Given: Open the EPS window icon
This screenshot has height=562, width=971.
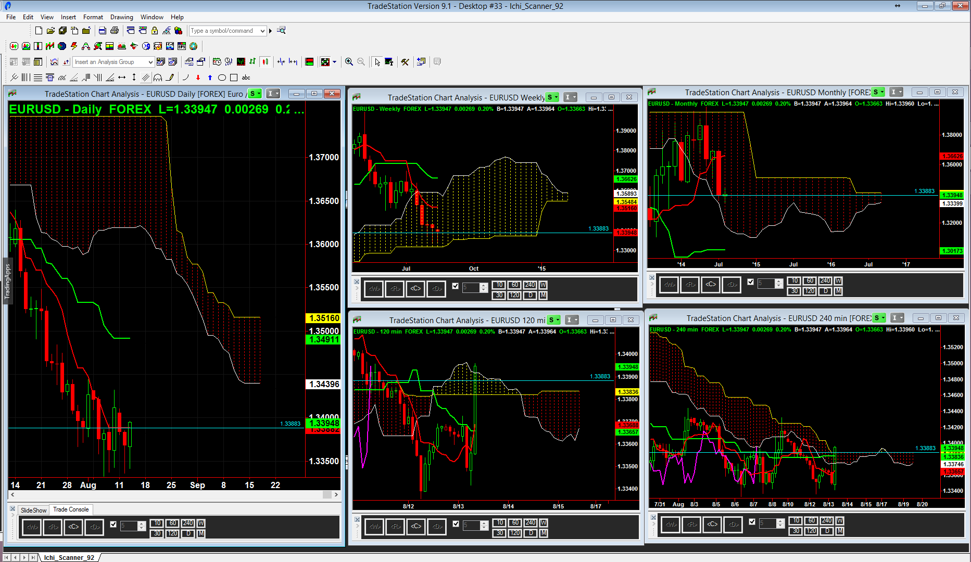Looking at the screenshot, I should tap(182, 46).
